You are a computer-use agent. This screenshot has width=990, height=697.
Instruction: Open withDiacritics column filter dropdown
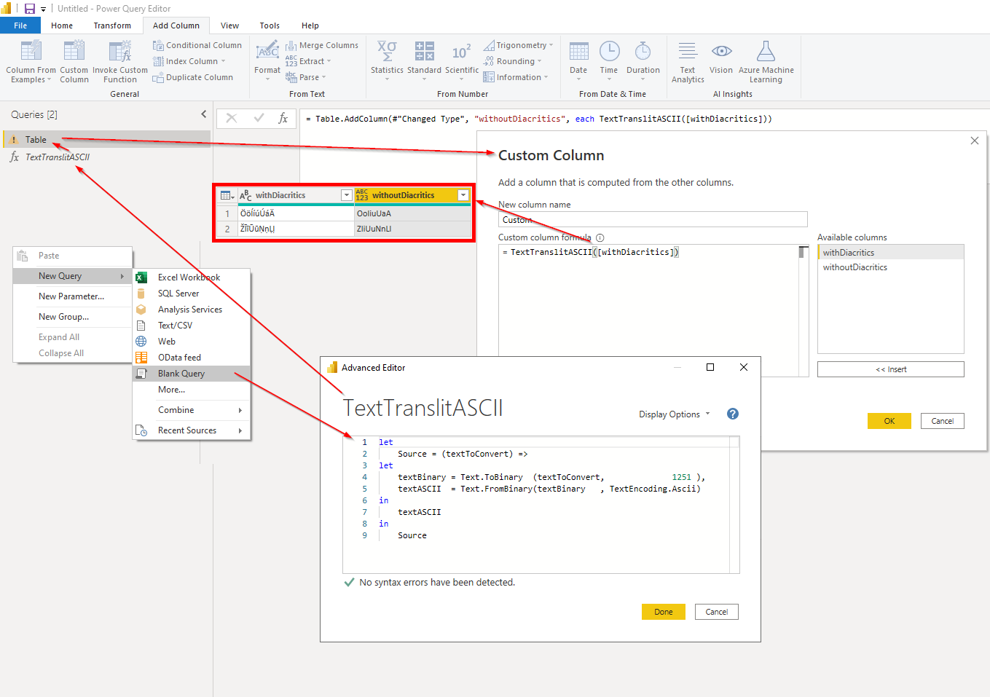click(347, 195)
